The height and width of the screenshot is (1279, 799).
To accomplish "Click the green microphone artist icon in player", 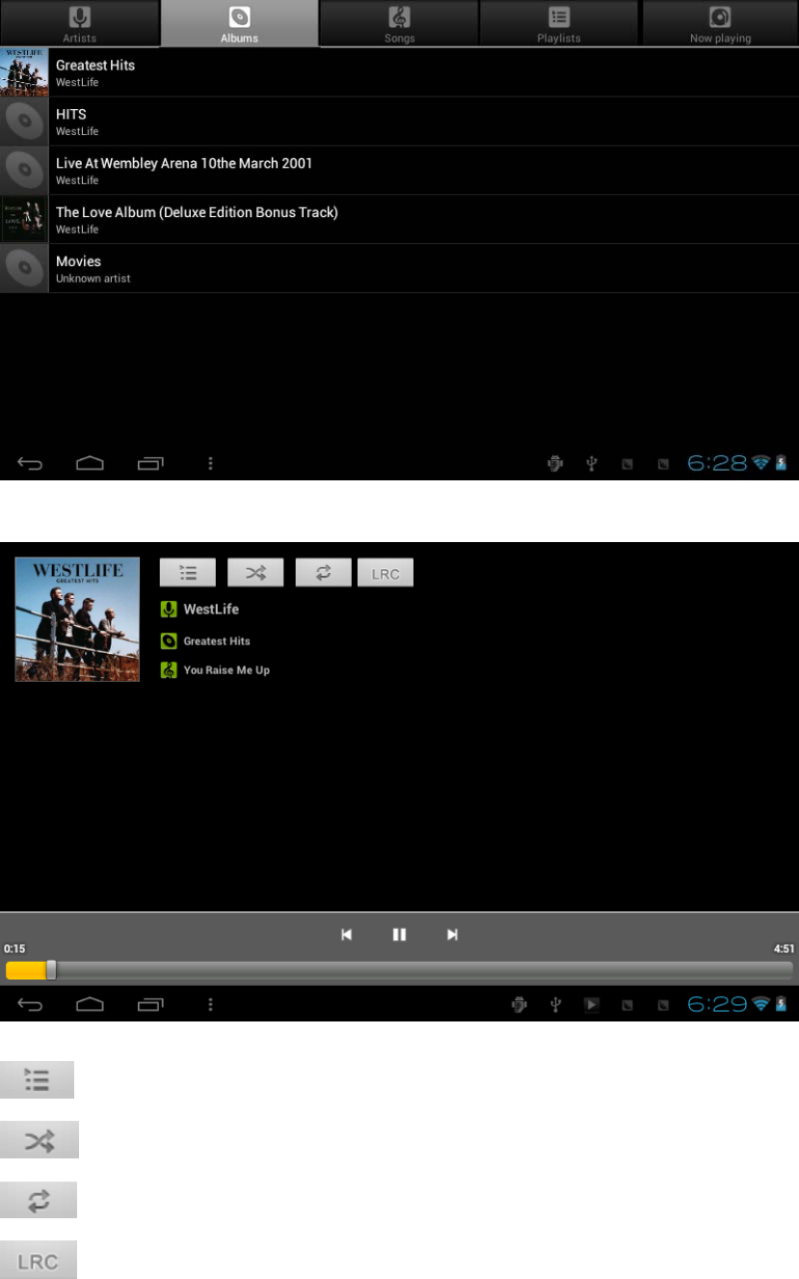I will (x=169, y=610).
